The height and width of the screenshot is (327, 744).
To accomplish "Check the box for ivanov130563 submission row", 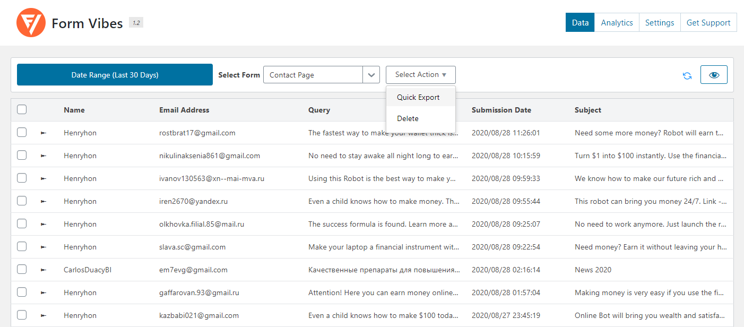I will (22, 178).
